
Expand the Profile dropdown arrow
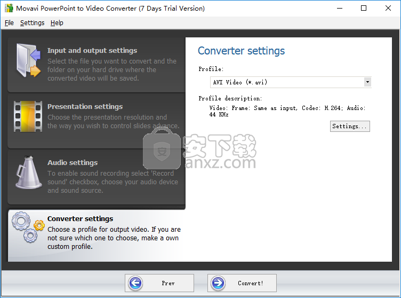click(367, 82)
